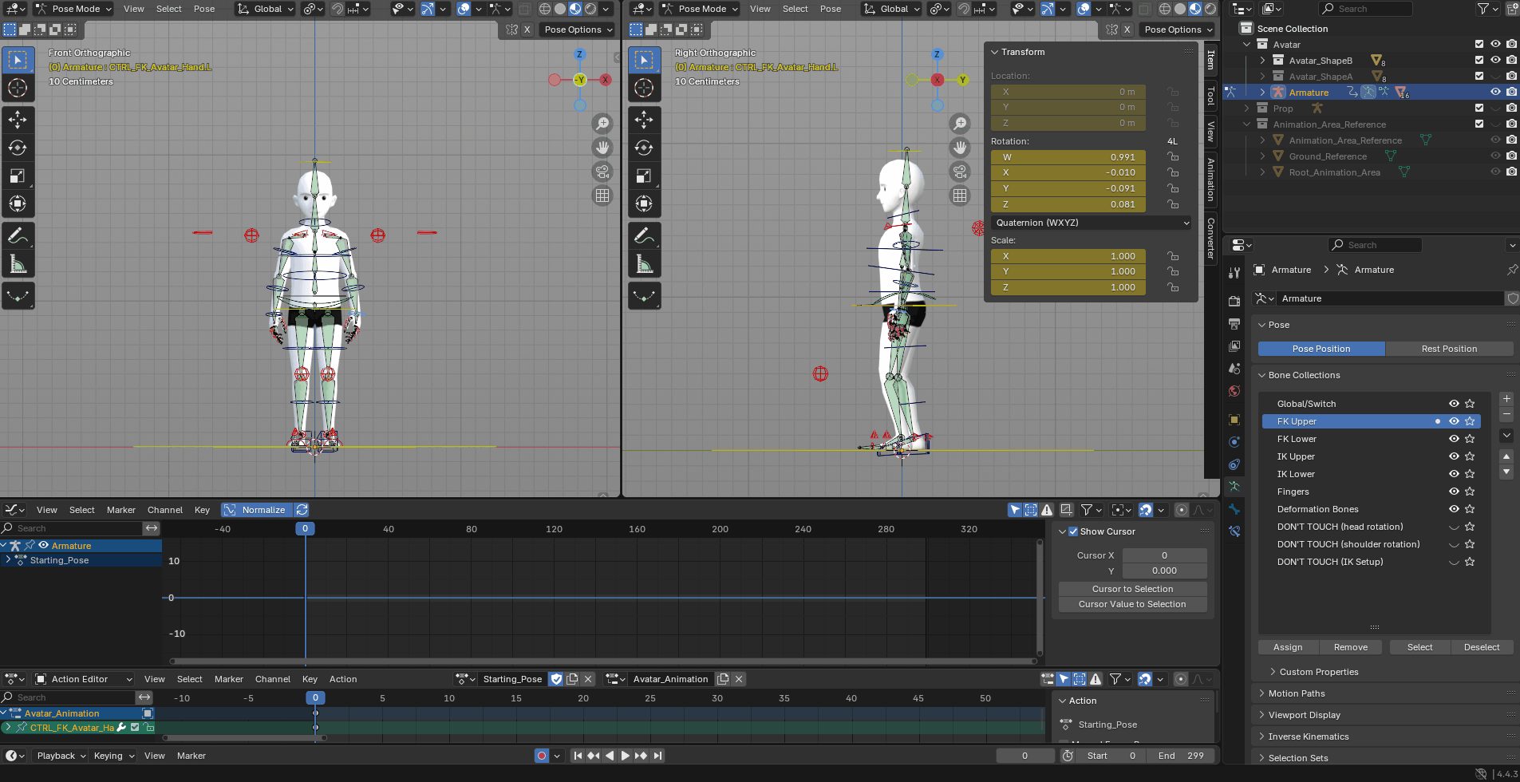Toggle visibility of Avatar_ShapeB in outliner

(x=1495, y=61)
